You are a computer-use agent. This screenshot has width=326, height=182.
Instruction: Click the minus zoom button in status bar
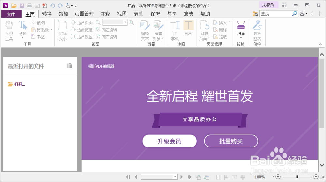[x=278, y=177]
